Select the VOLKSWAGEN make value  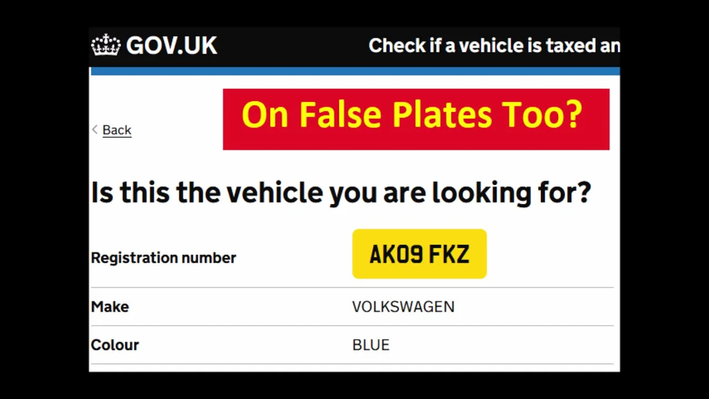tap(403, 307)
